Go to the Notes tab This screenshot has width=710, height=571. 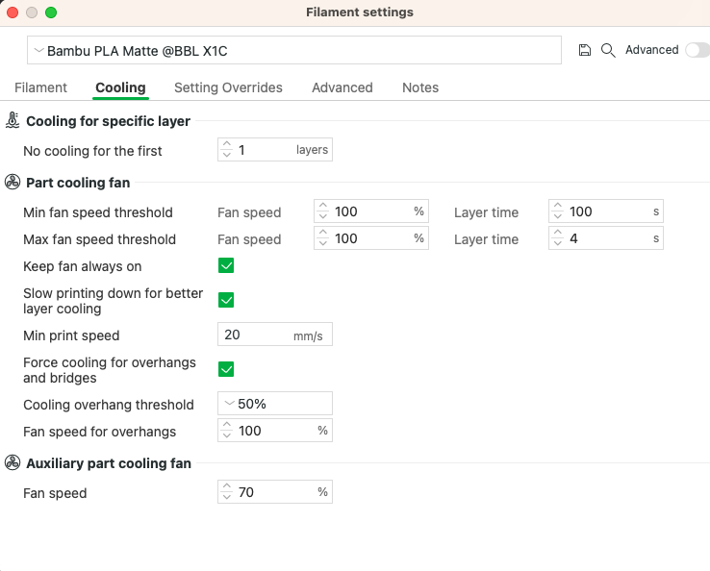[420, 87]
